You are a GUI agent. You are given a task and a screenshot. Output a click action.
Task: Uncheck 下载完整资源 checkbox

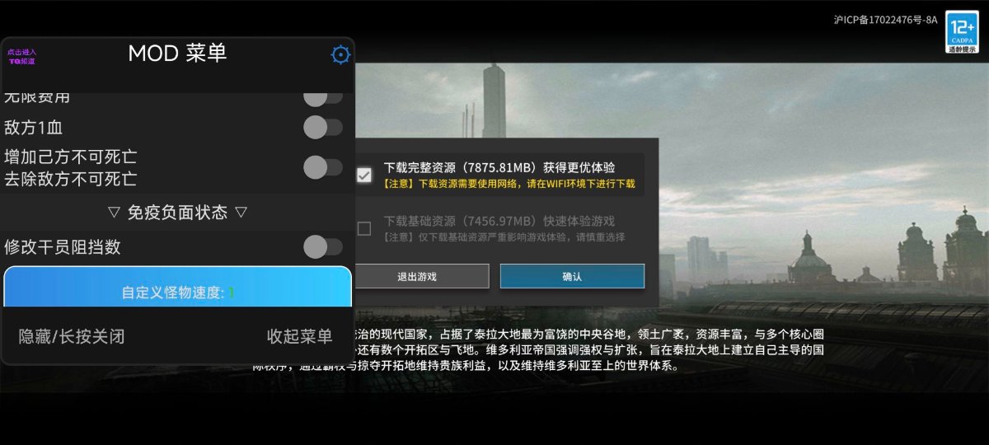click(363, 175)
